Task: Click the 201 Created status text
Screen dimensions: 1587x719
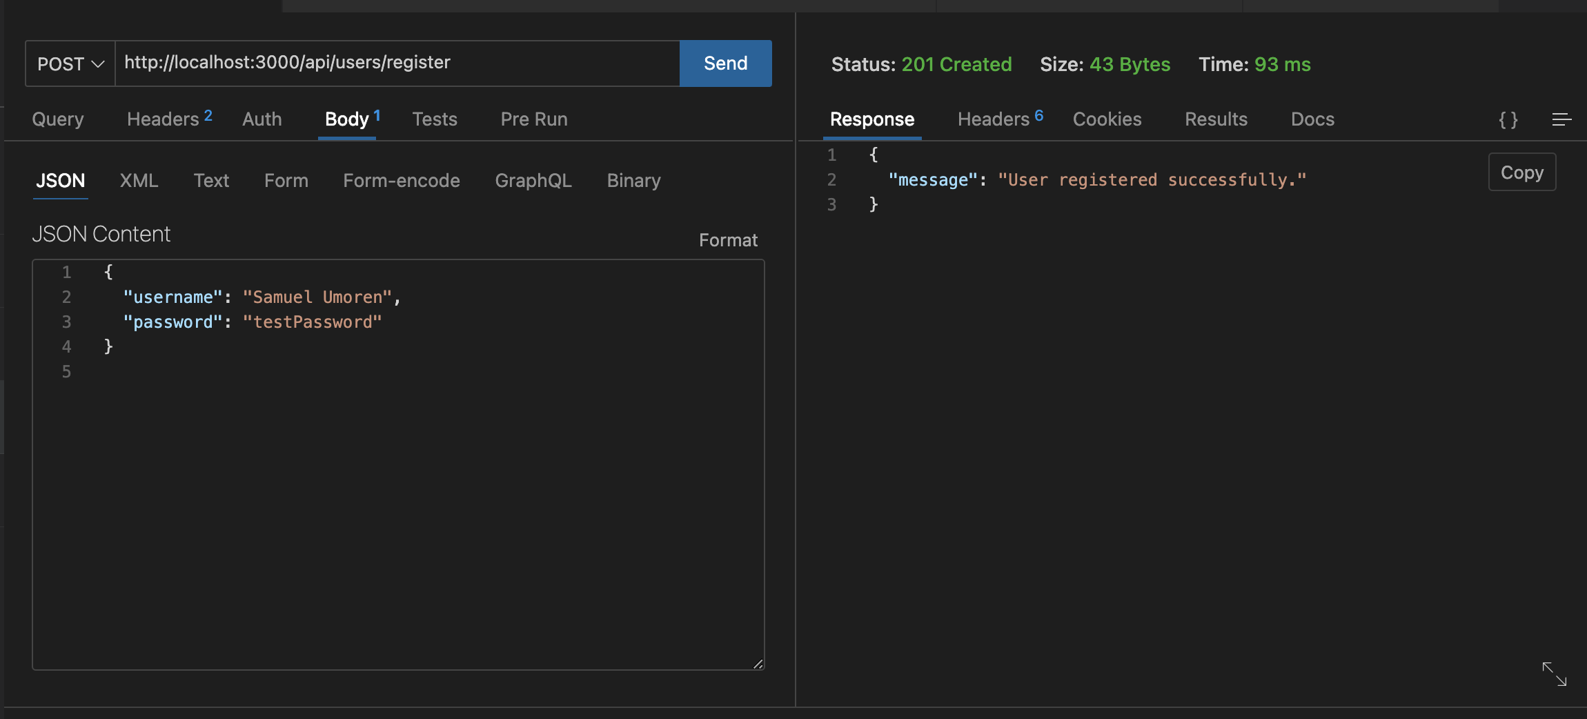Action: tap(956, 64)
